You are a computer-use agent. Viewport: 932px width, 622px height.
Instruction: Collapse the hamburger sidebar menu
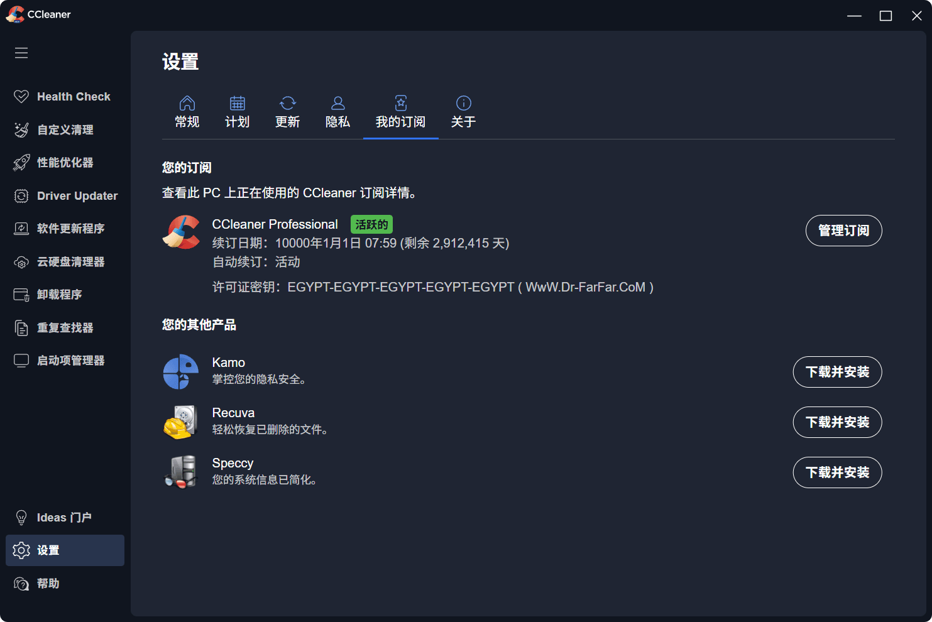21,53
